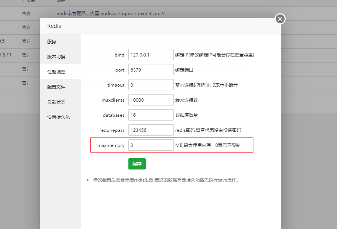Focus the port input field with 6379
This screenshot has height=229, width=337.
coord(151,70)
